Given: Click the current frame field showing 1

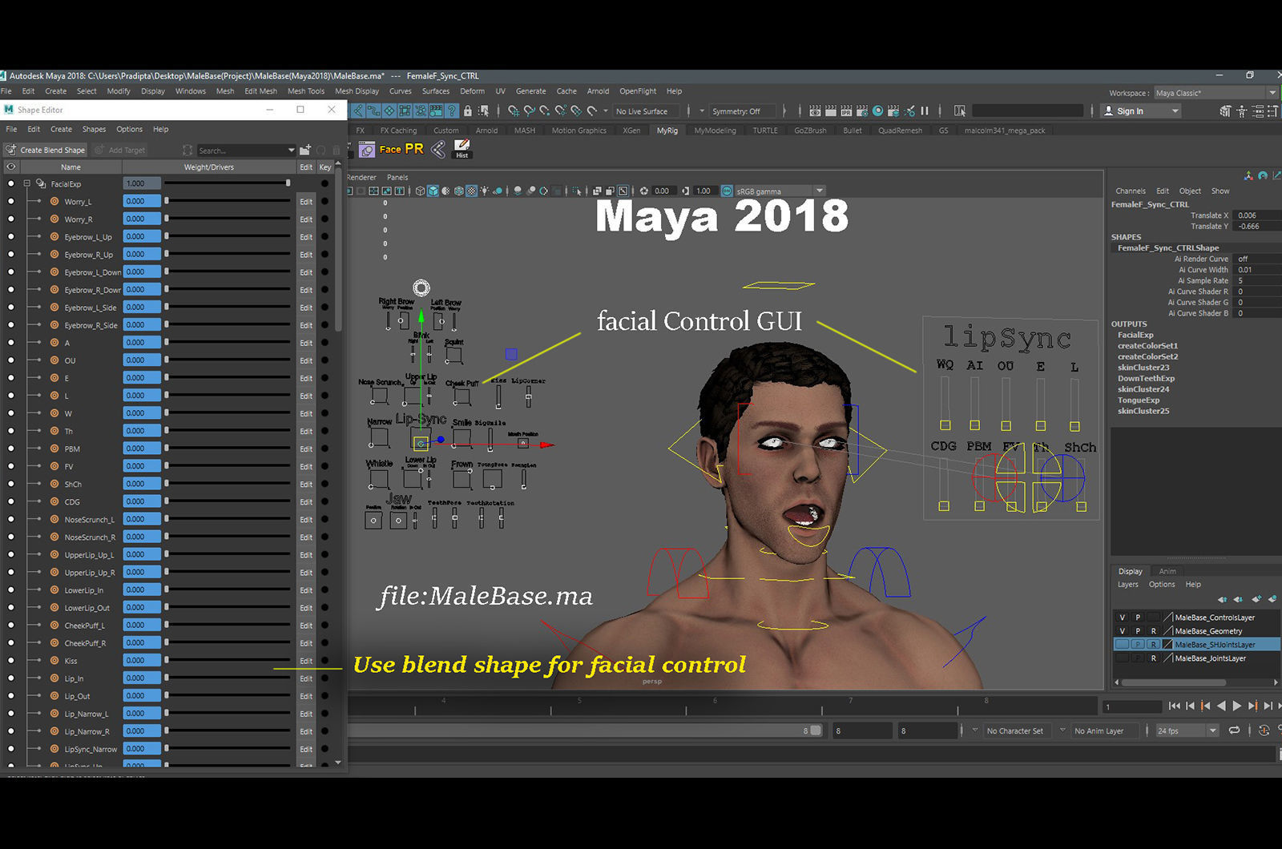Looking at the screenshot, I should (x=1132, y=706).
